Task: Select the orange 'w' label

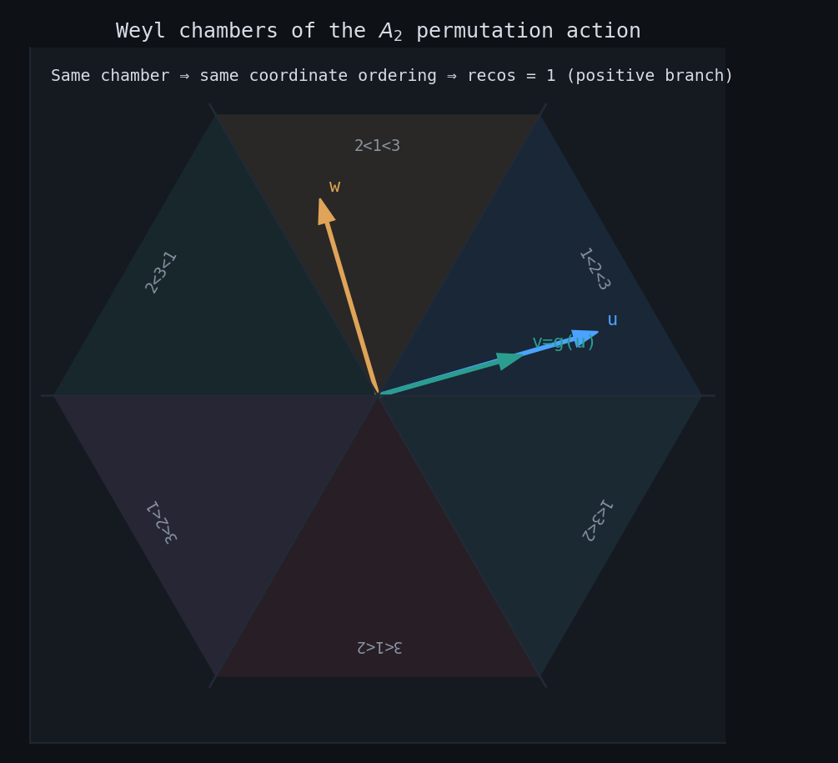Action: click(334, 187)
